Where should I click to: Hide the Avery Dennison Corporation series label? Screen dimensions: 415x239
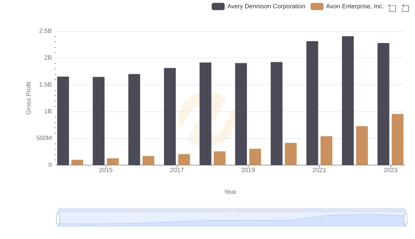pyautogui.click(x=266, y=7)
